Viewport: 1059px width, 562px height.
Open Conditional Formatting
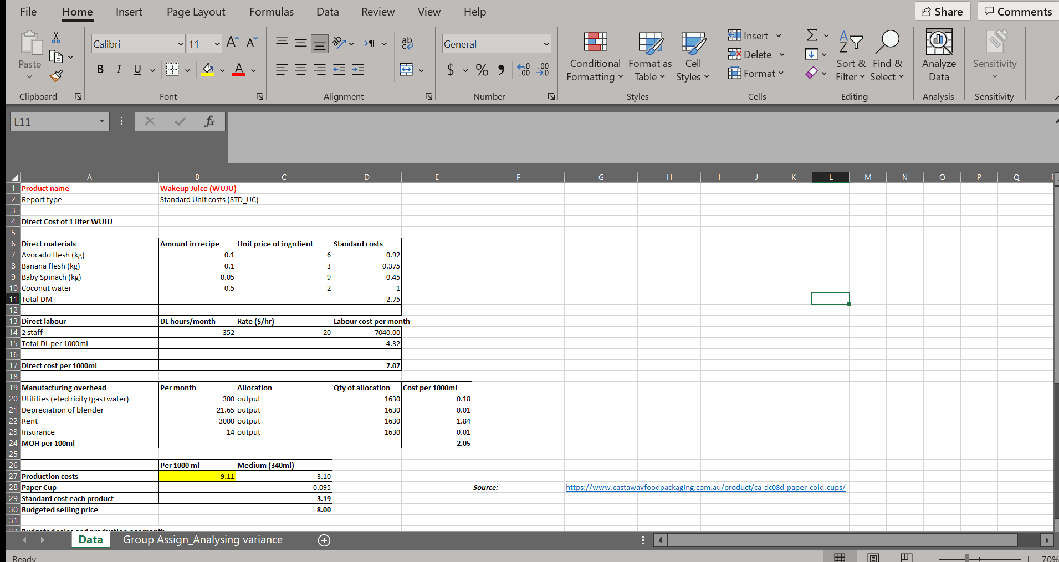coord(595,56)
